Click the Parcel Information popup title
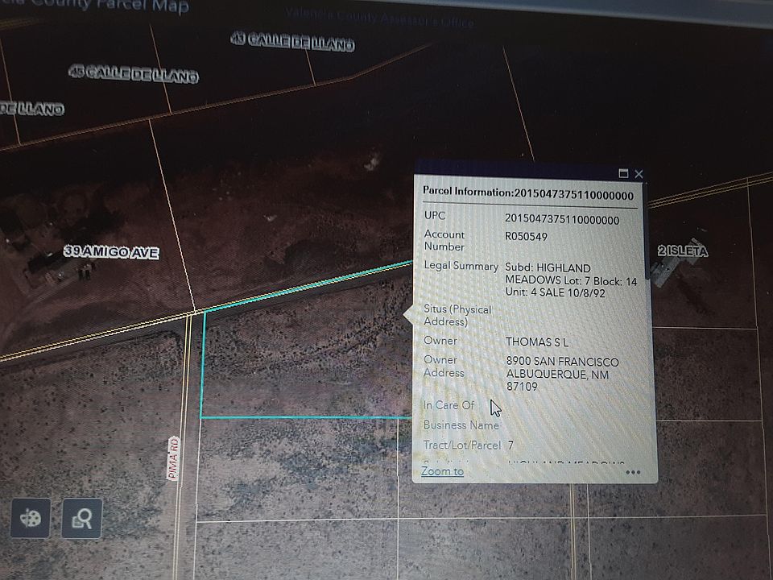This screenshot has height=580, width=773. (x=528, y=193)
